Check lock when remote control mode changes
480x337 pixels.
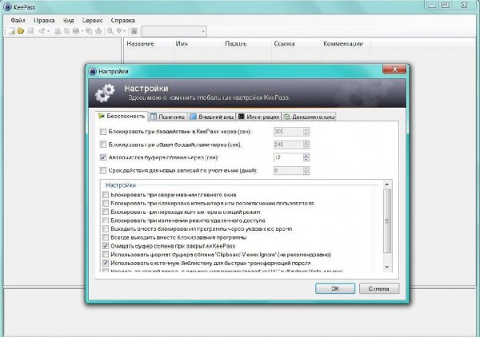click(106, 220)
